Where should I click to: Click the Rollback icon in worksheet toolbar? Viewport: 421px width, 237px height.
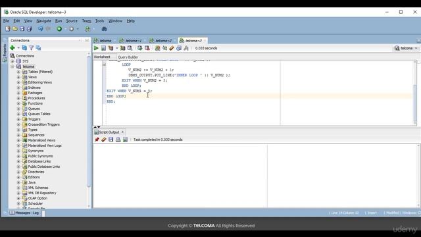click(147, 48)
